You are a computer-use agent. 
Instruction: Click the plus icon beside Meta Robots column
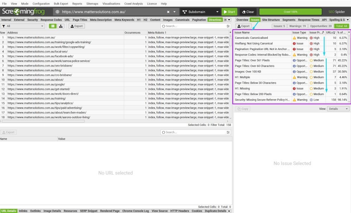click(230, 33)
